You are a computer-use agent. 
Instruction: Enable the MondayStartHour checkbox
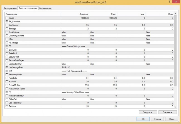click(x=7, y=96)
